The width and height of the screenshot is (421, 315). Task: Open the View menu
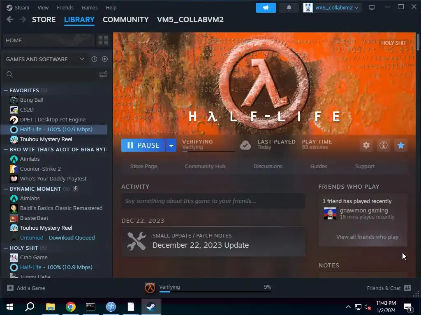43,7
